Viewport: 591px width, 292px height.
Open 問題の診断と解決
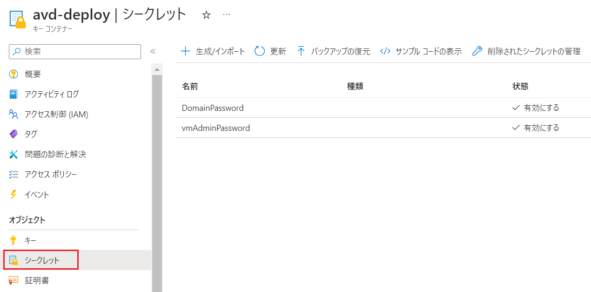(55, 154)
